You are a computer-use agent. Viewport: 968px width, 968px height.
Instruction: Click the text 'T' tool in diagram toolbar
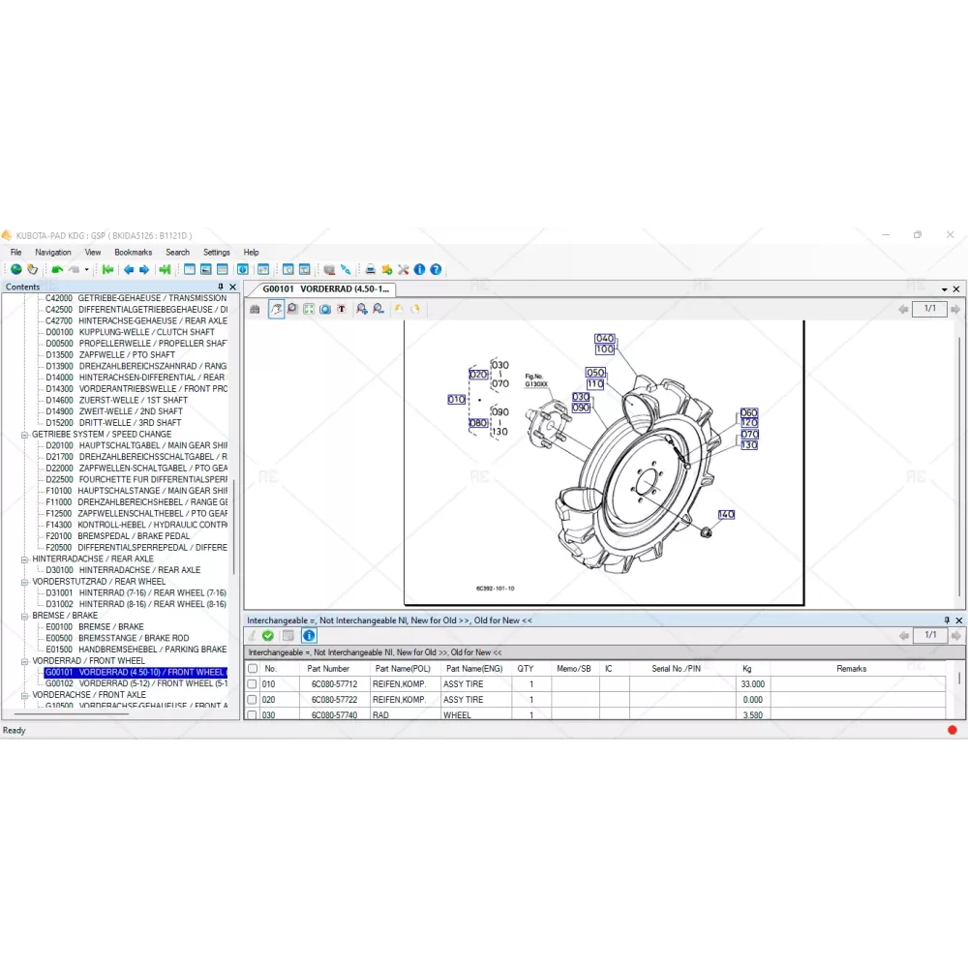pos(342,309)
